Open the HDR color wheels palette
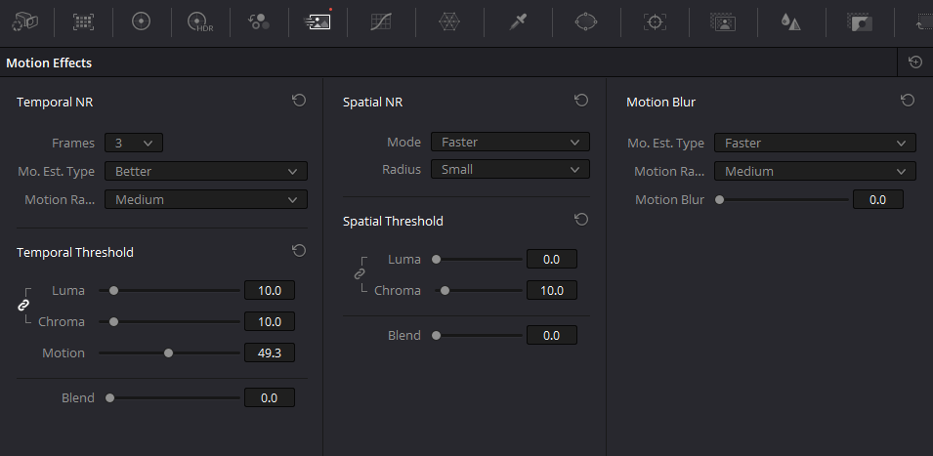The image size is (933, 456). coord(200,22)
